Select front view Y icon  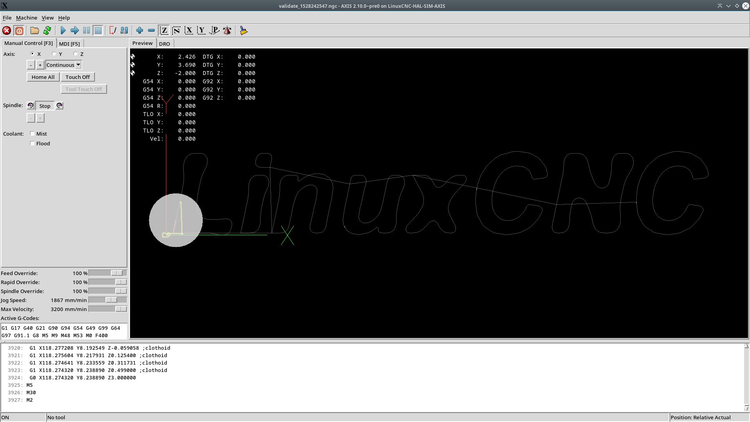pos(201,30)
